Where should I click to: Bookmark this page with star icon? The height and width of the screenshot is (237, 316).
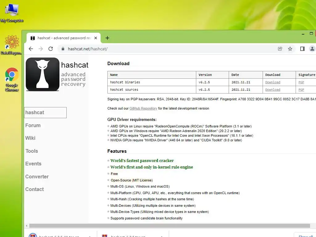pos(290,49)
